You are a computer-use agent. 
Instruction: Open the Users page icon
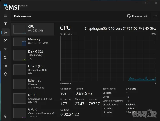6,57
